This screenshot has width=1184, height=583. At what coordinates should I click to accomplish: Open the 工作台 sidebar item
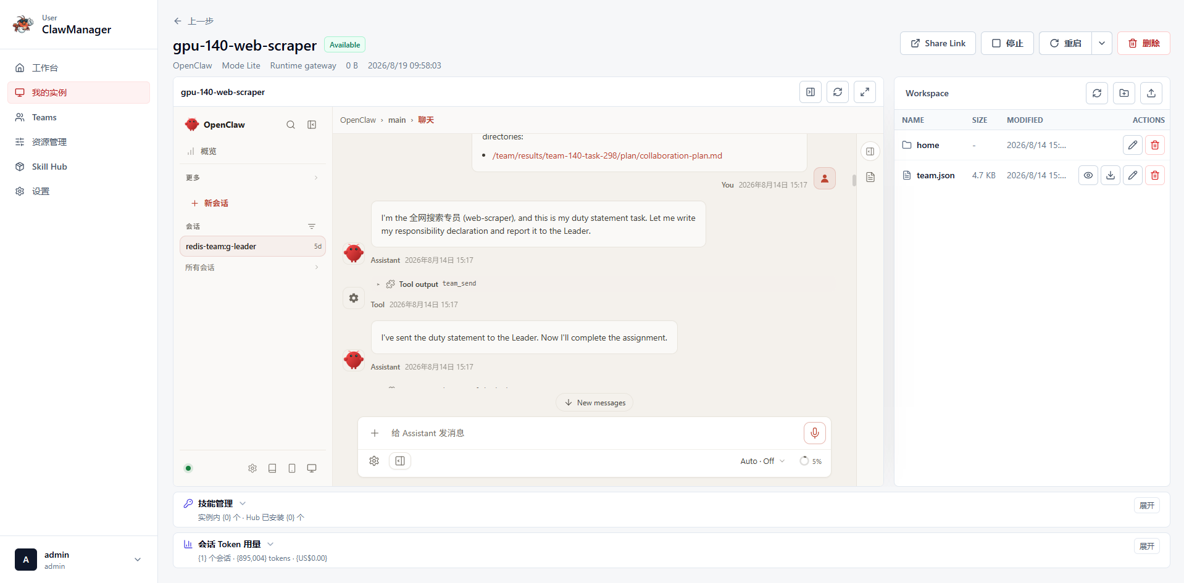pyautogui.click(x=78, y=68)
